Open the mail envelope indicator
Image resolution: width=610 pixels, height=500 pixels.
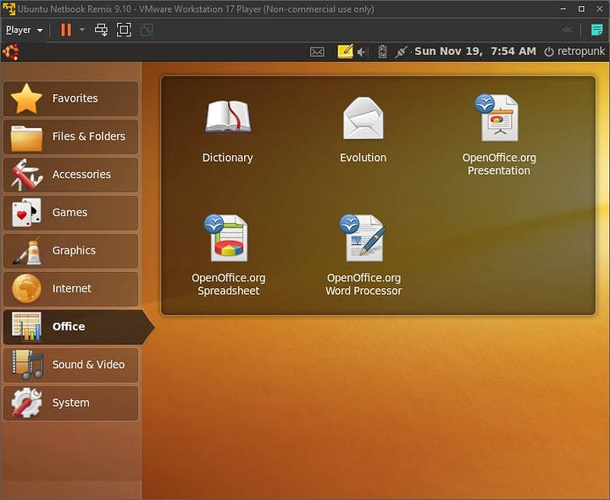[x=317, y=52]
